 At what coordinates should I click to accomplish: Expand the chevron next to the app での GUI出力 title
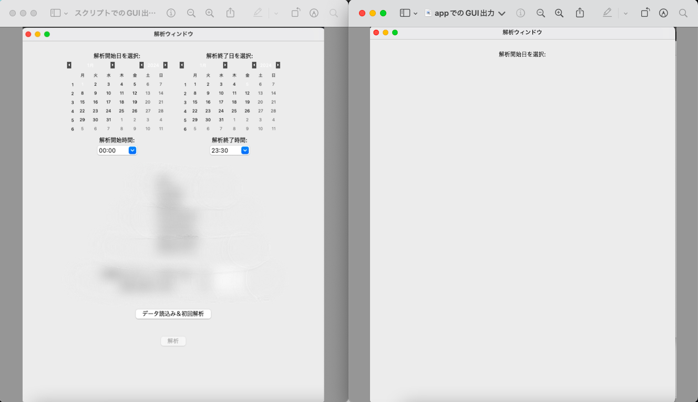pos(502,13)
